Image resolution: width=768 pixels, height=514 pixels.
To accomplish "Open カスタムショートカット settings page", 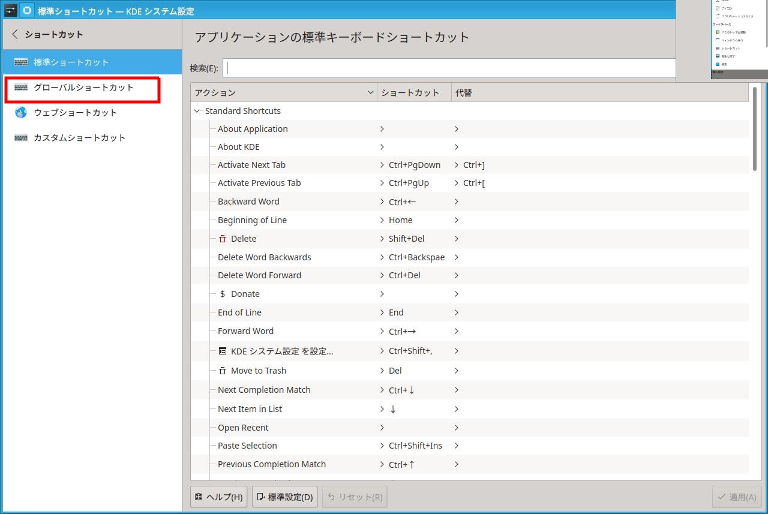I will pos(91,138).
